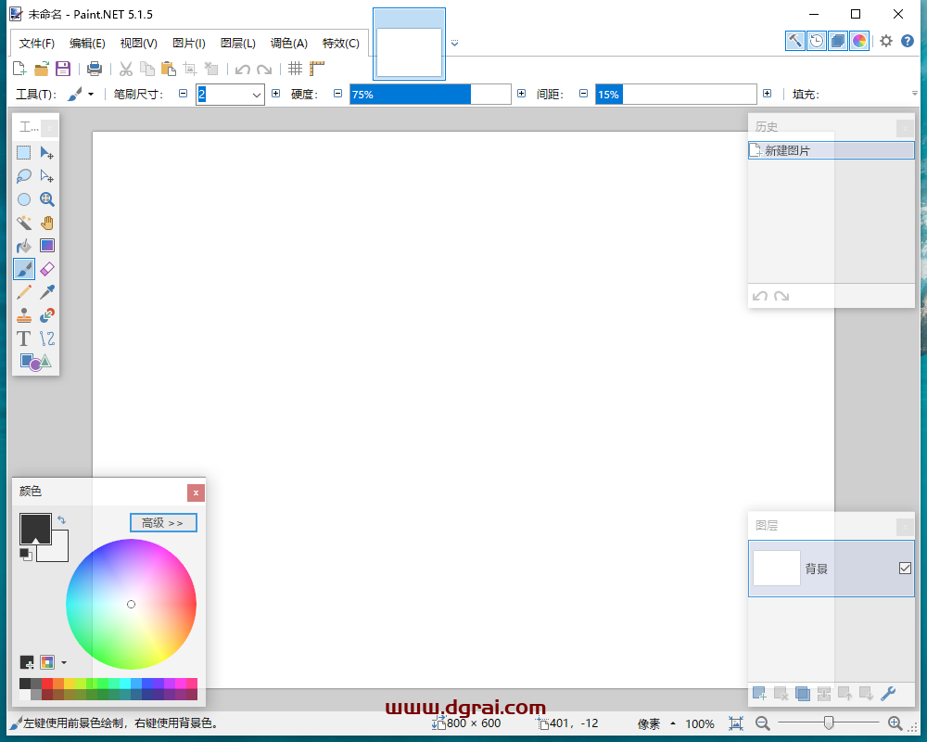Click the 硬度 75% slider bar

pyautogui.click(x=430, y=94)
